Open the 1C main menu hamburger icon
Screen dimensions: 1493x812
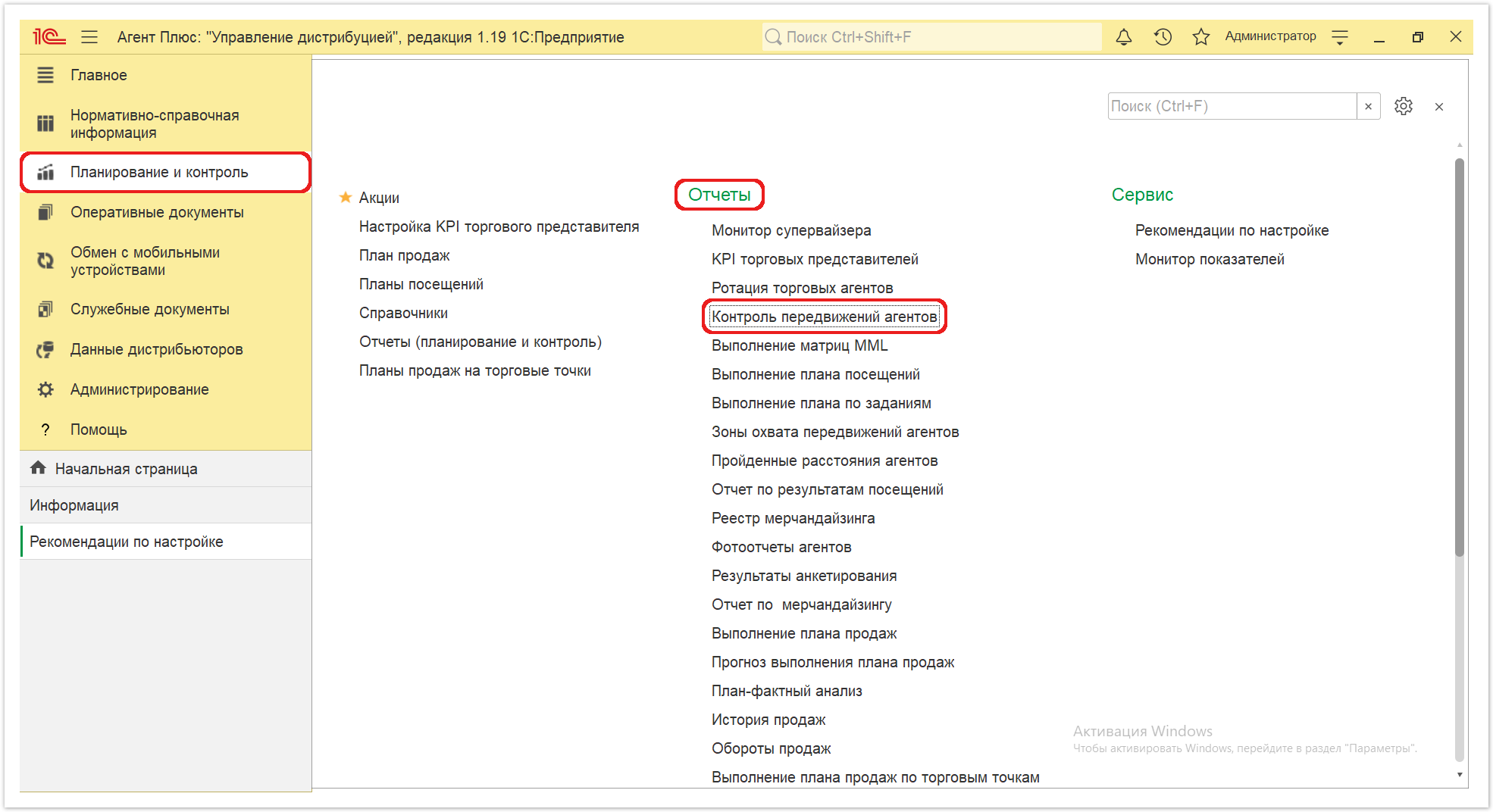pyautogui.click(x=89, y=36)
